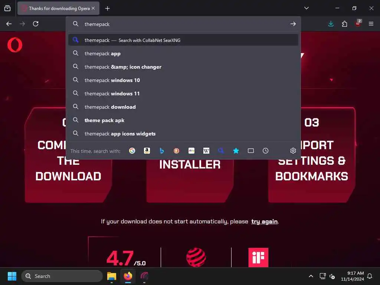The height and width of the screenshot is (285, 380).
Task: Open the Windows Start menu
Action: (x=12, y=276)
